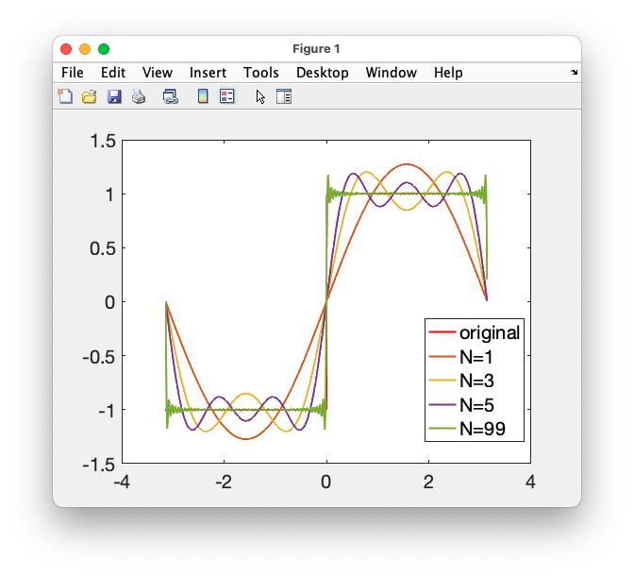Click the Link Plot toolbar icon
Image resolution: width=634 pixels, height=577 pixels.
point(170,96)
